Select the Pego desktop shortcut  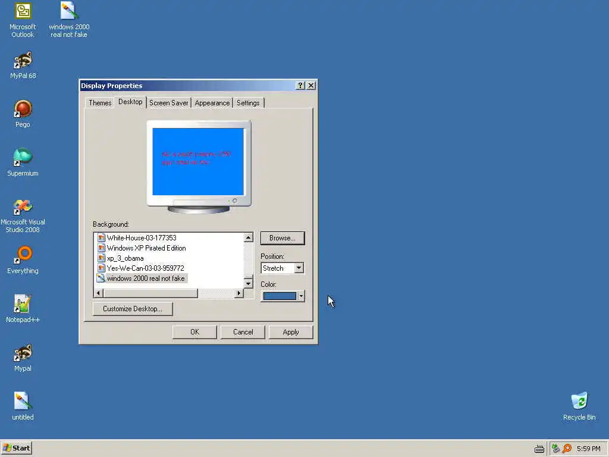(x=23, y=114)
